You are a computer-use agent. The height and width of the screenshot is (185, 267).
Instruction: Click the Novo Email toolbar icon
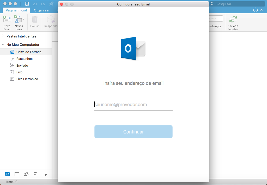click(7, 20)
